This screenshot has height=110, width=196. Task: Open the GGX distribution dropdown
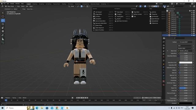pyautogui.click(x=185, y=46)
